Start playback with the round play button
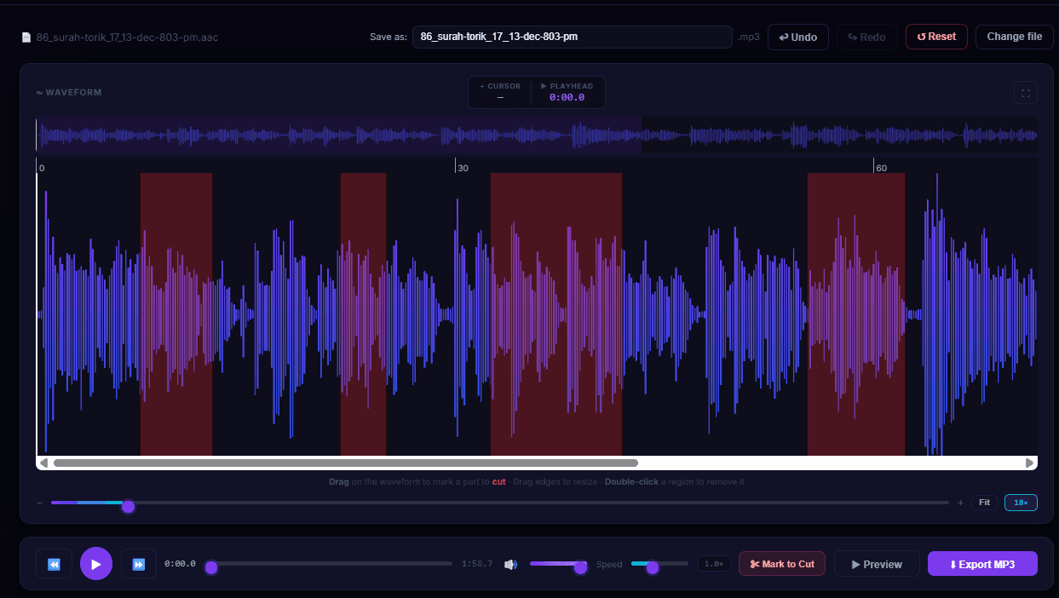 pyautogui.click(x=96, y=564)
